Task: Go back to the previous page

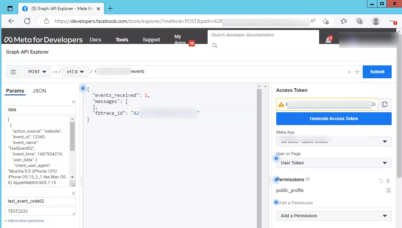Action: tap(11, 21)
